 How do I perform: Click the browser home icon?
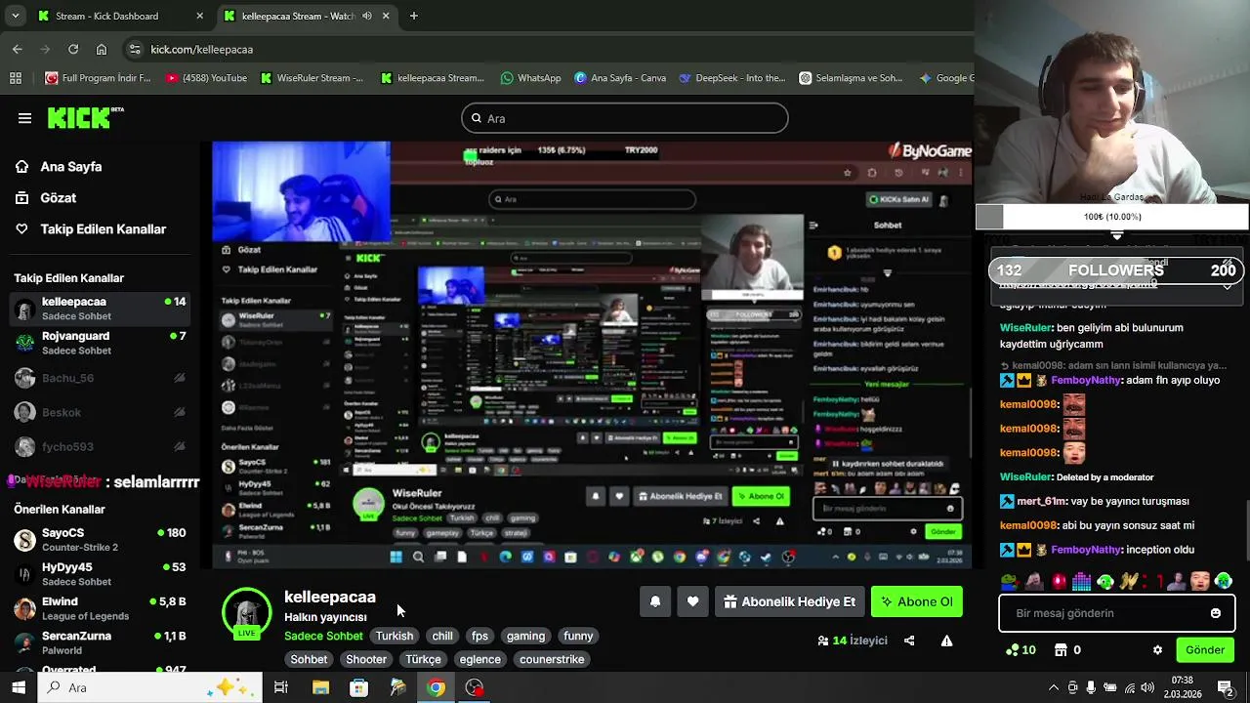click(102, 49)
